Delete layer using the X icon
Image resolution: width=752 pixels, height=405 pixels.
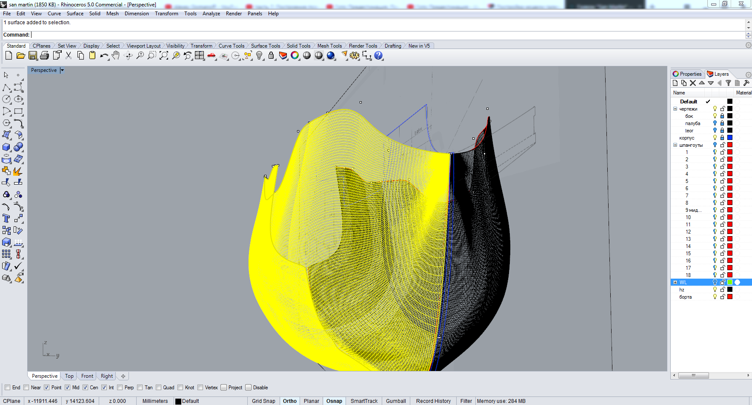point(693,83)
